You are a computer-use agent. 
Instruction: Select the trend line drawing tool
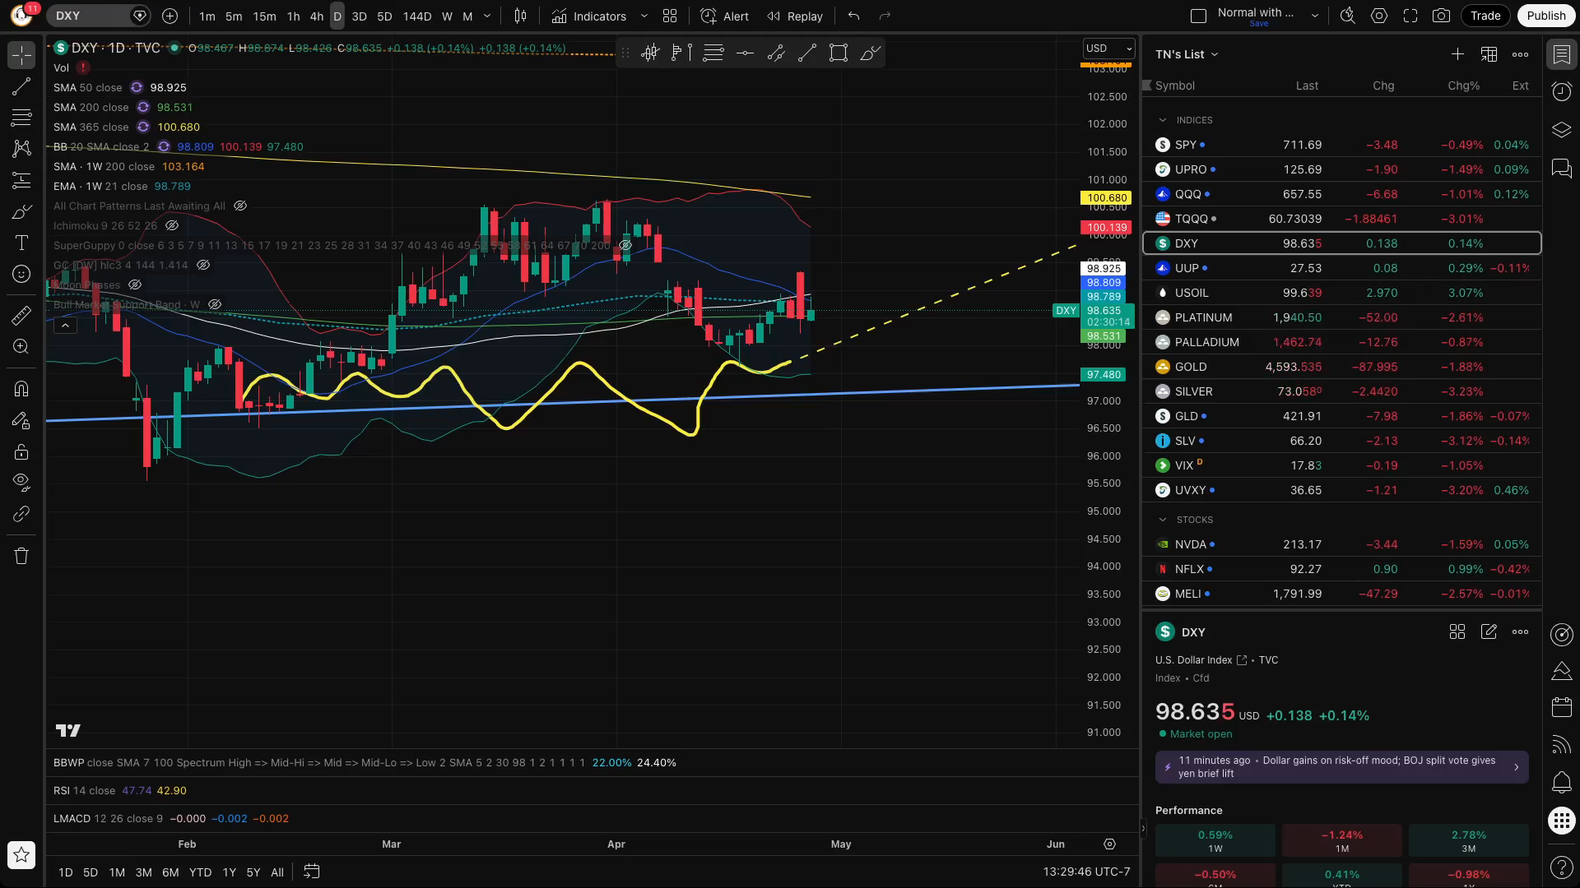click(21, 86)
